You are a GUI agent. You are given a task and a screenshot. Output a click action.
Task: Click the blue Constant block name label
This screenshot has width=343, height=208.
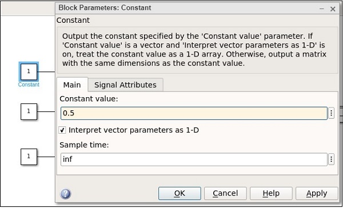29,85
